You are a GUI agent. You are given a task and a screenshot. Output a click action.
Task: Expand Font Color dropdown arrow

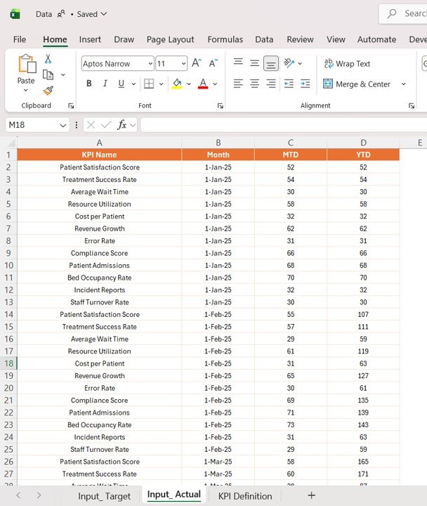pyautogui.click(x=215, y=84)
